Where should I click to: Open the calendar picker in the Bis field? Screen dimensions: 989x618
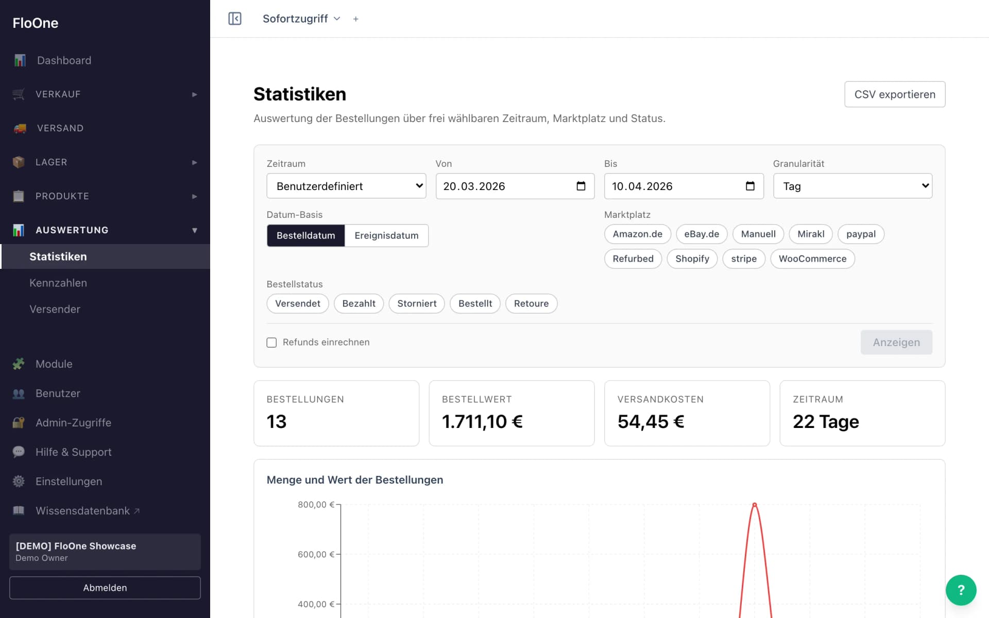(x=750, y=186)
